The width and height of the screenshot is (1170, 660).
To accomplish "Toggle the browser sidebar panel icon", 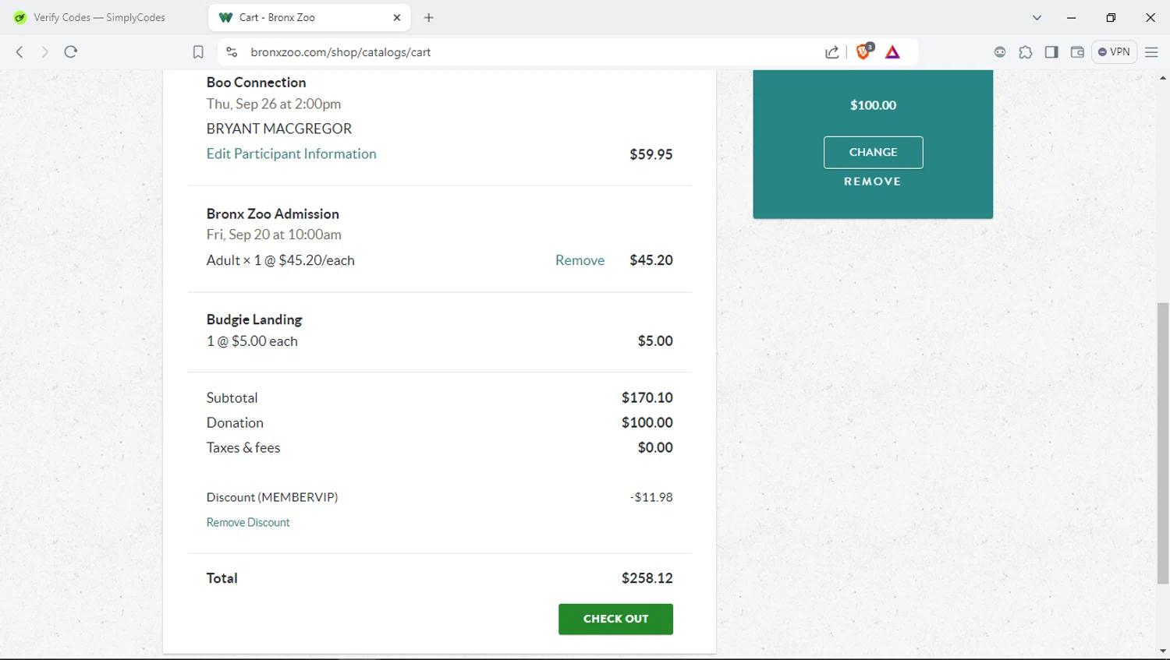I will [1051, 52].
